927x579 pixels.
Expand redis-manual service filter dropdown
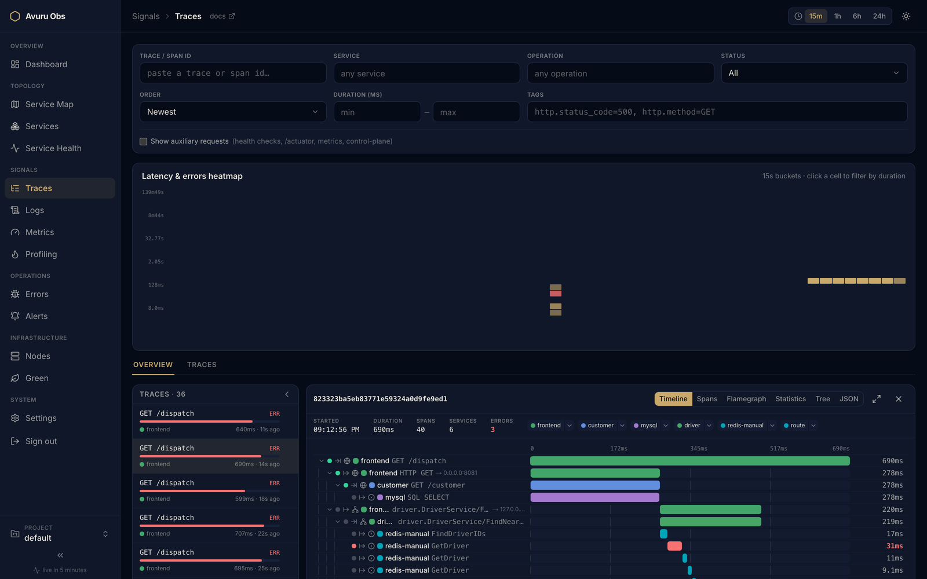[772, 426]
